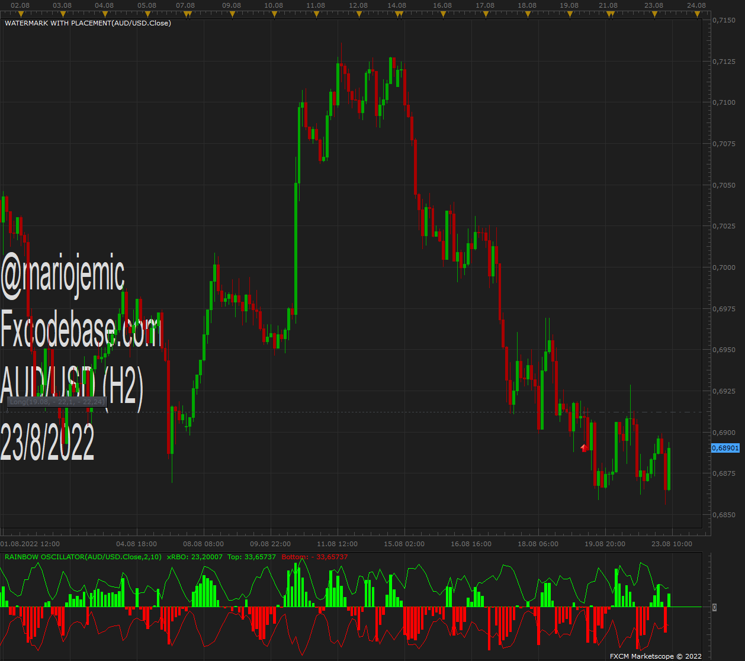The image size is (745, 661).
Task: Click the red Bottom: -33,65737 value
Action: click(x=314, y=557)
